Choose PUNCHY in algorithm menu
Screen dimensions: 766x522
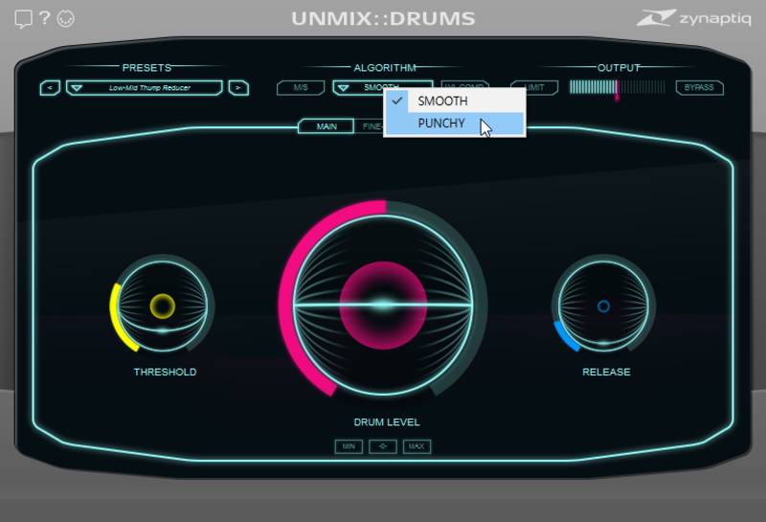point(454,124)
